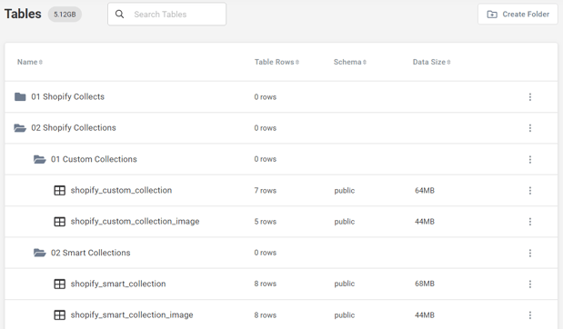Open more options for 02 Smart Collections

tap(530, 253)
